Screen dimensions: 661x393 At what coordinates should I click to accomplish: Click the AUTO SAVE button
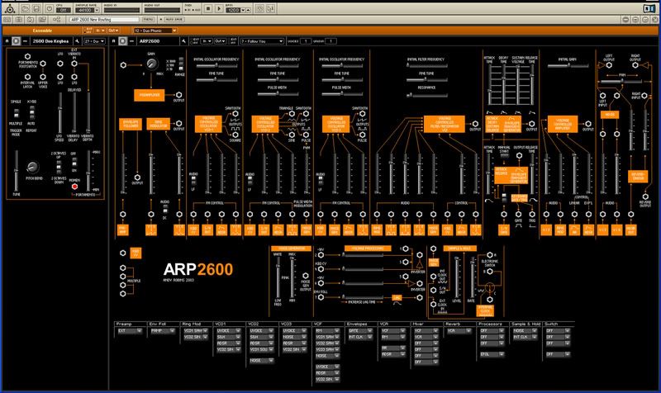tap(174, 19)
